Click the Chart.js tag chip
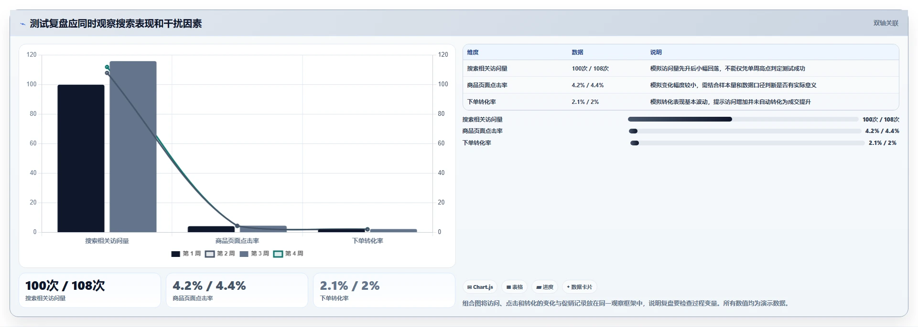 (x=480, y=287)
